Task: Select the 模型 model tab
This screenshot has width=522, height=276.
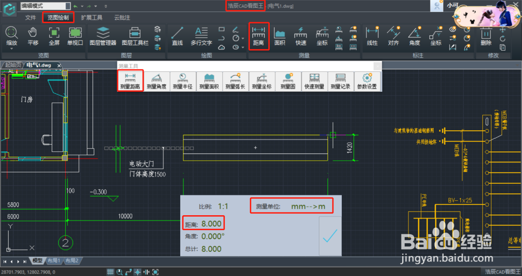Action: click(x=37, y=261)
